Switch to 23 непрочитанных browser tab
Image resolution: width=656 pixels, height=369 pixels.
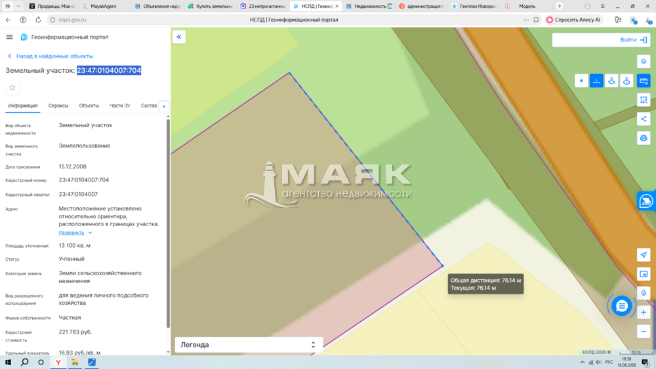pyautogui.click(x=263, y=7)
